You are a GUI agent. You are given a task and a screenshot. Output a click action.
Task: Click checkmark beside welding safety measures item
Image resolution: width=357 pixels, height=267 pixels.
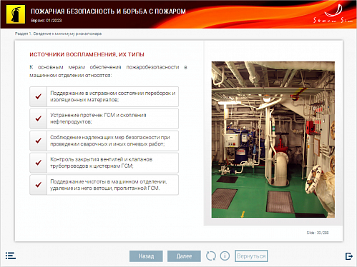pyautogui.click(x=39, y=141)
